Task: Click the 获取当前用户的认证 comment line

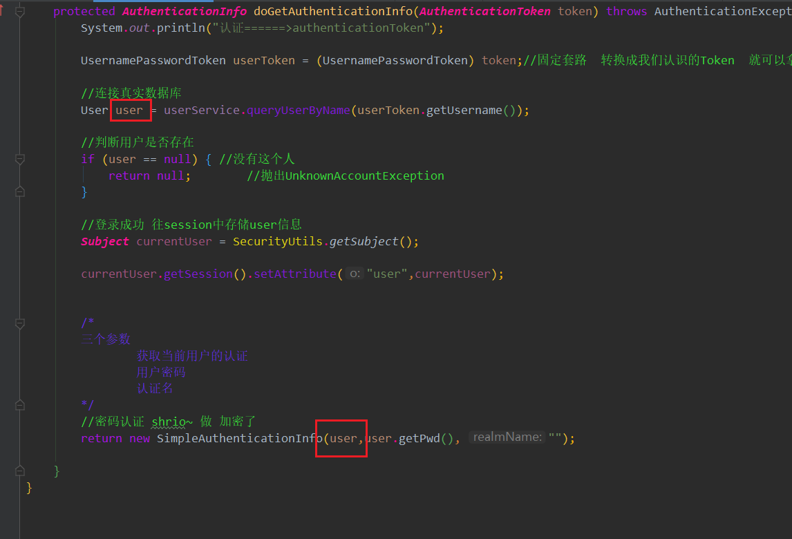Action: pos(192,356)
